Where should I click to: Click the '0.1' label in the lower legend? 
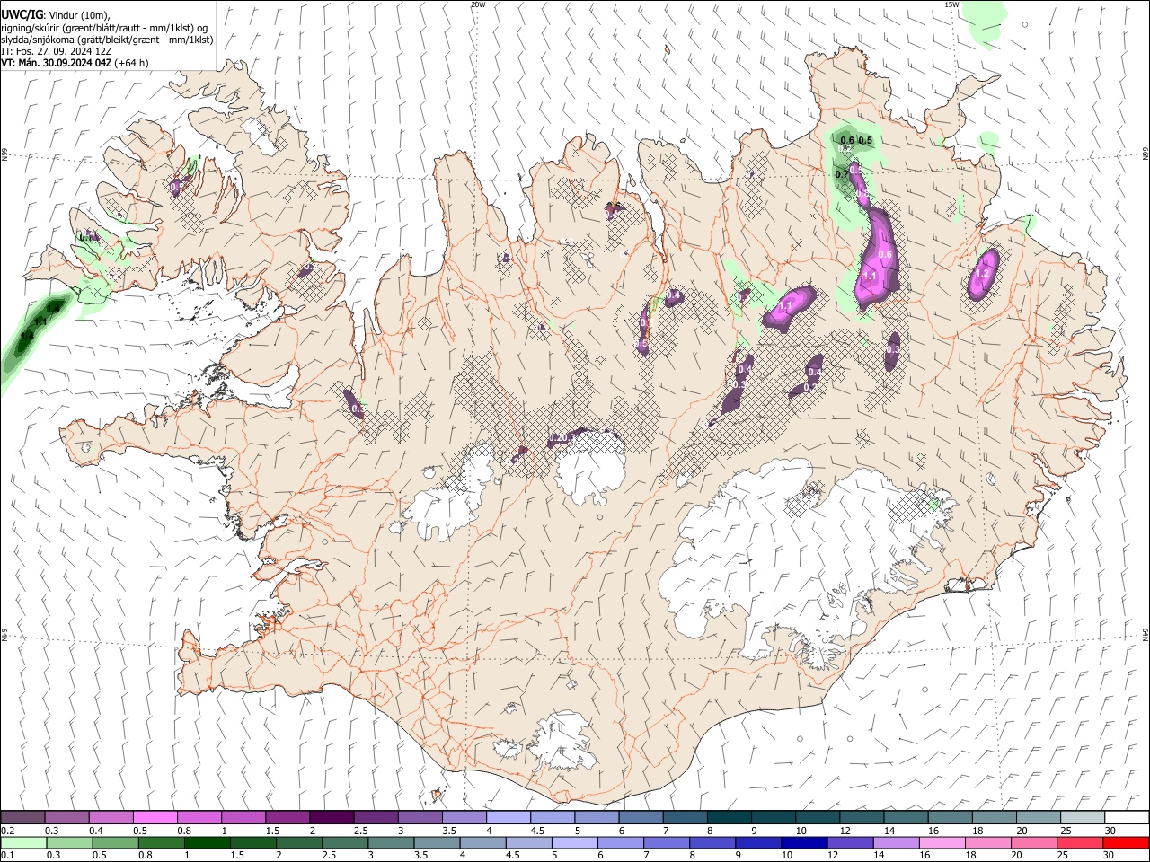(x=7, y=856)
